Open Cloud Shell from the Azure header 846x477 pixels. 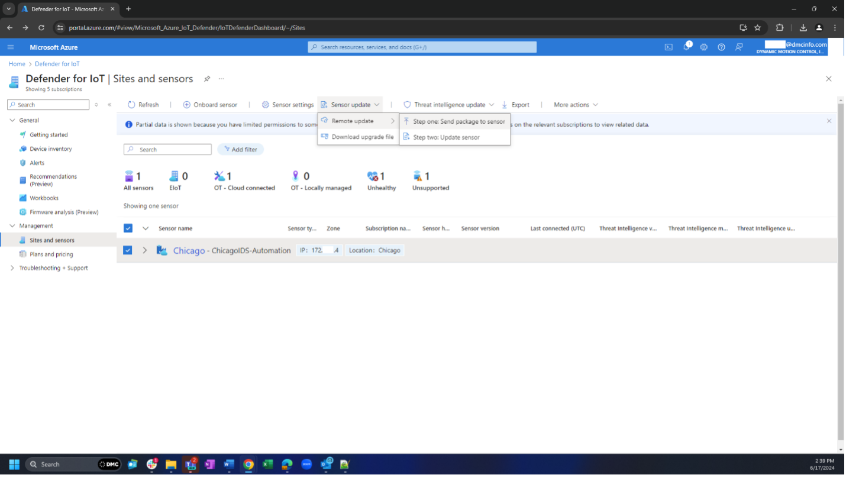click(x=669, y=47)
